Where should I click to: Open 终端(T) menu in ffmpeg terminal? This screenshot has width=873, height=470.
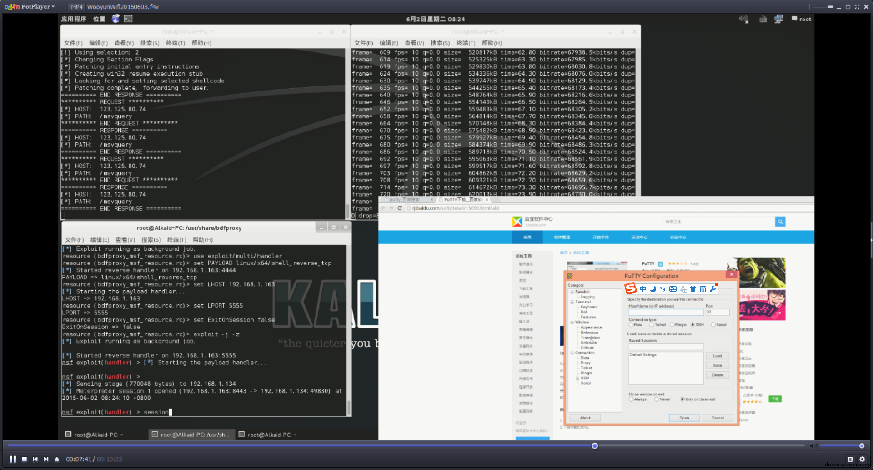466,43
